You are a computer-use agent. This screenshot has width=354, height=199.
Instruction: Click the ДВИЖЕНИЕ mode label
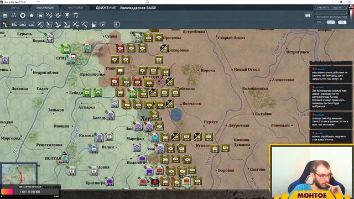[x=106, y=8]
